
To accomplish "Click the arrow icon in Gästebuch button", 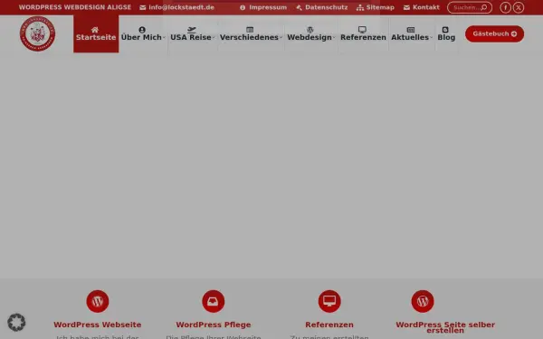I will pyautogui.click(x=514, y=34).
